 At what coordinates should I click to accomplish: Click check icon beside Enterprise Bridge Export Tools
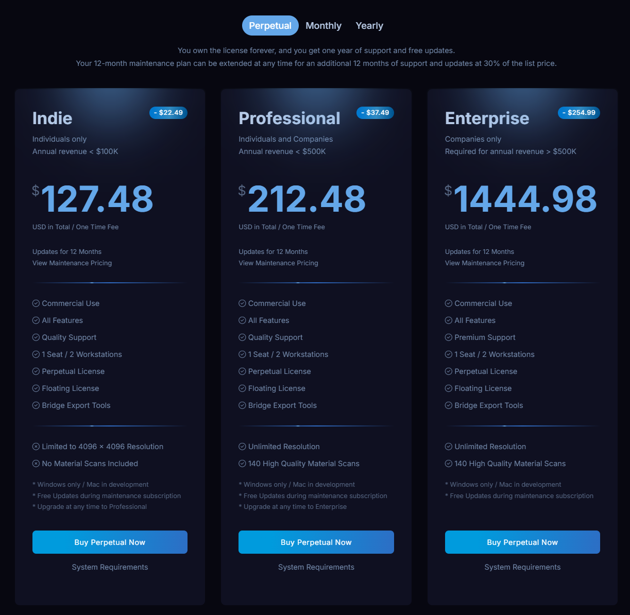449,405
